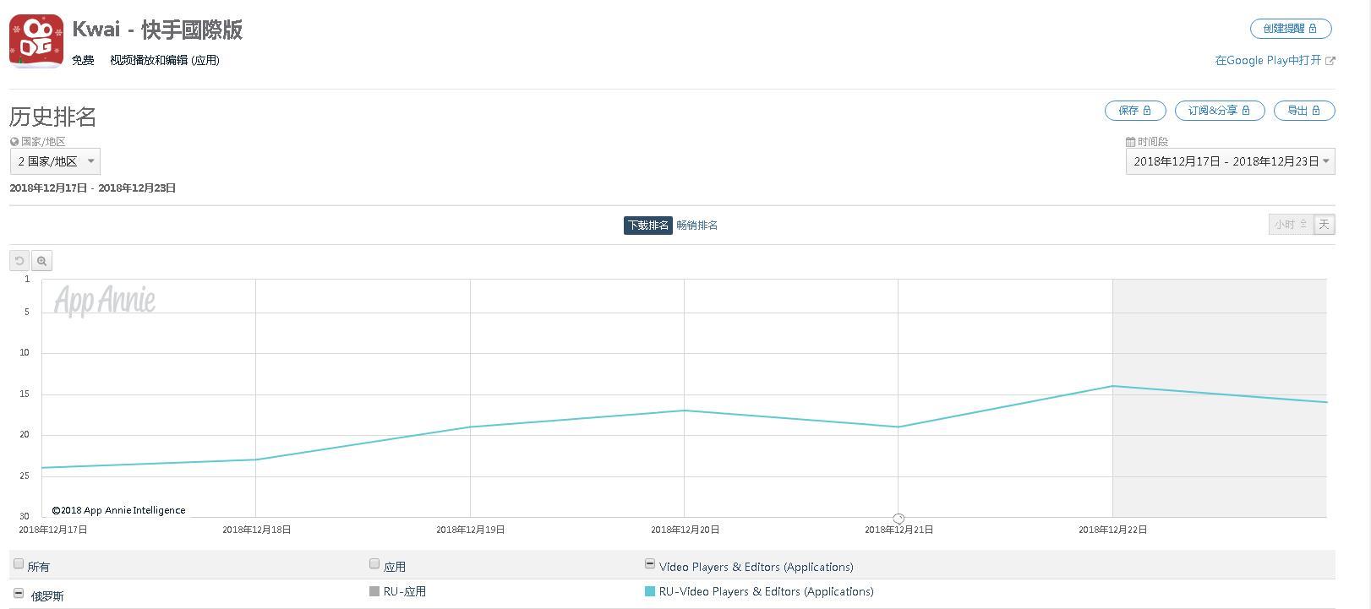Click the teal RU-Video Players & Editors swatch
Screen dimensions: 1371x609
[650, 591]
